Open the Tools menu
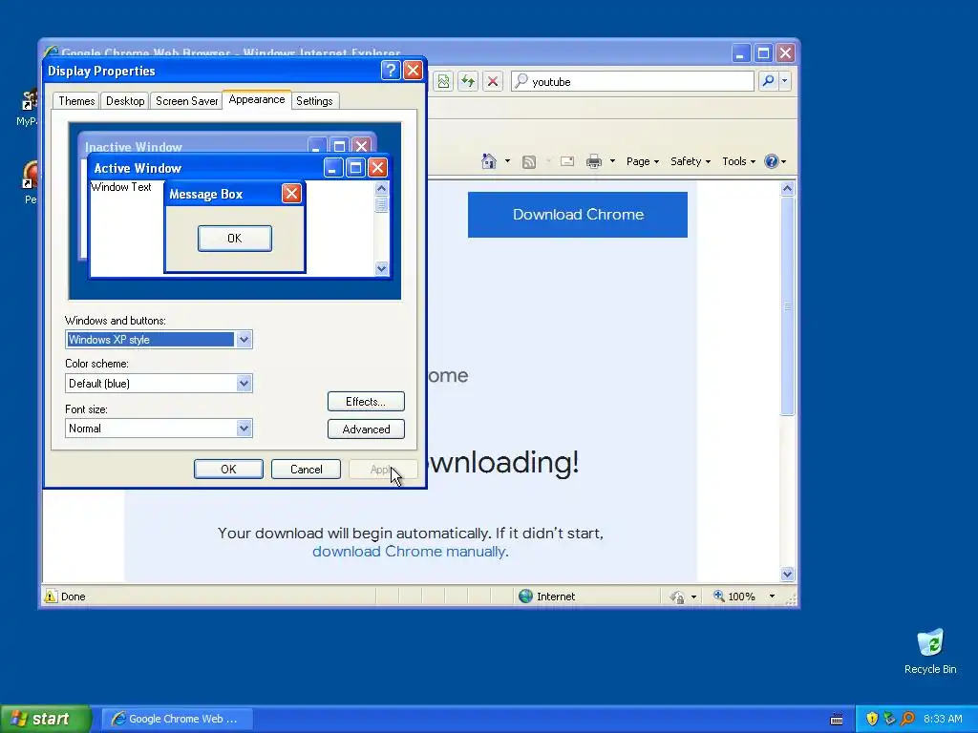Screen dimensions: 978x733 point(738,161)
